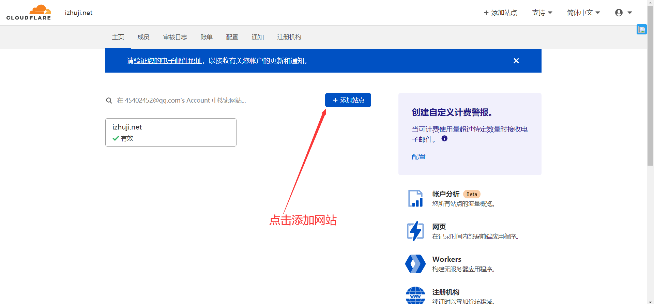The height and width of the screenshot is (304, 654).
Task: Click izhuji.net account name in header
Action: (79, 13)
